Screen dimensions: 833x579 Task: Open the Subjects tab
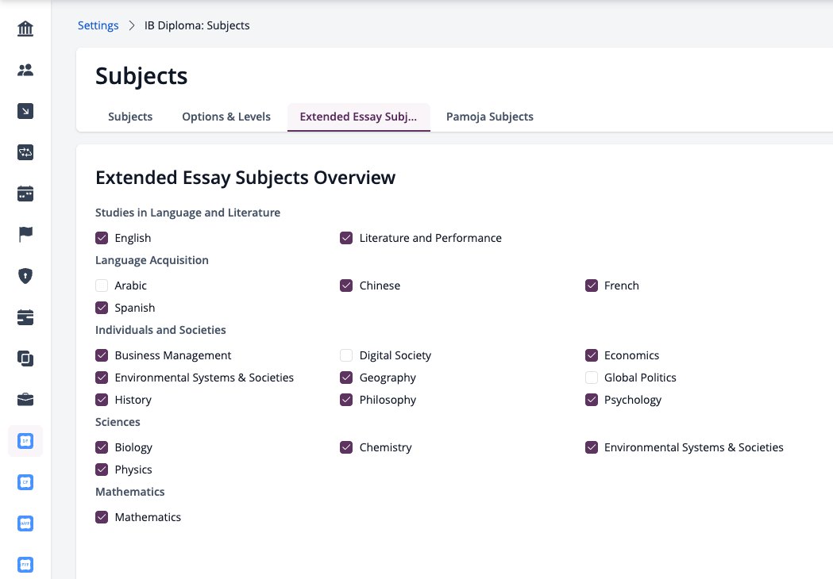tap(130, 117)
